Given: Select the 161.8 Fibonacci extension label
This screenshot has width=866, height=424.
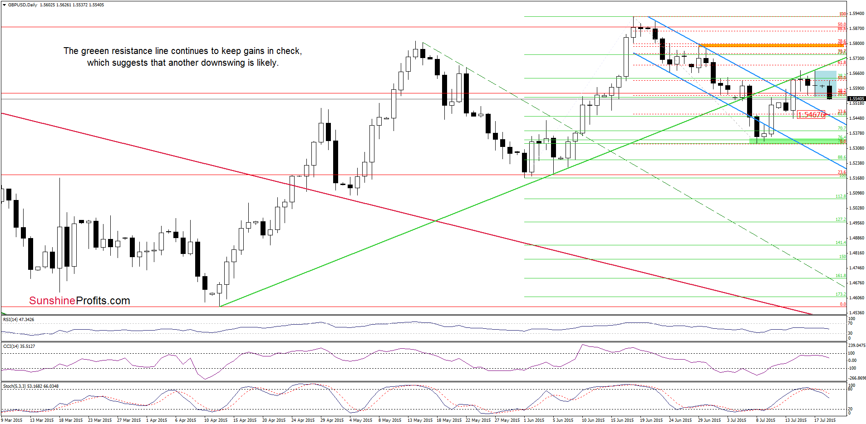Looking at the screenshot, I should click(x=841, y=276).
